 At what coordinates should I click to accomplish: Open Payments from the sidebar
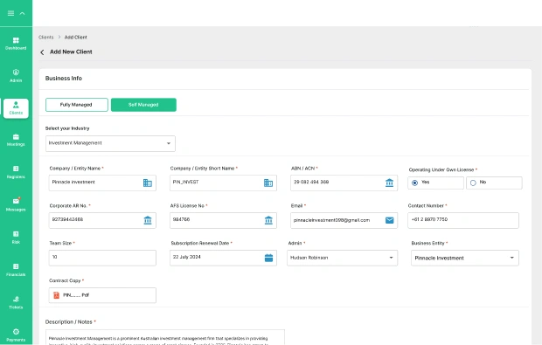point(16,335)
